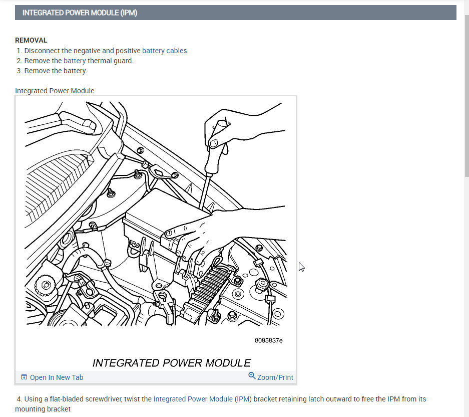The height and width of the screenshot is (417, 469).
Task: Click the Open In New Tab icon
Action: [24, 377]
